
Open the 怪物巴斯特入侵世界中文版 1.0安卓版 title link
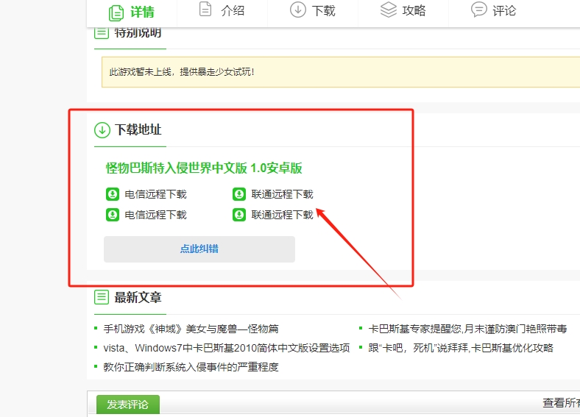click(x=204, y=168)
